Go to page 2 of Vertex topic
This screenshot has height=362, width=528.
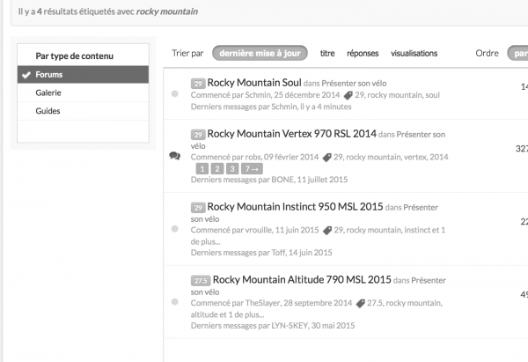tap(217, 168)
